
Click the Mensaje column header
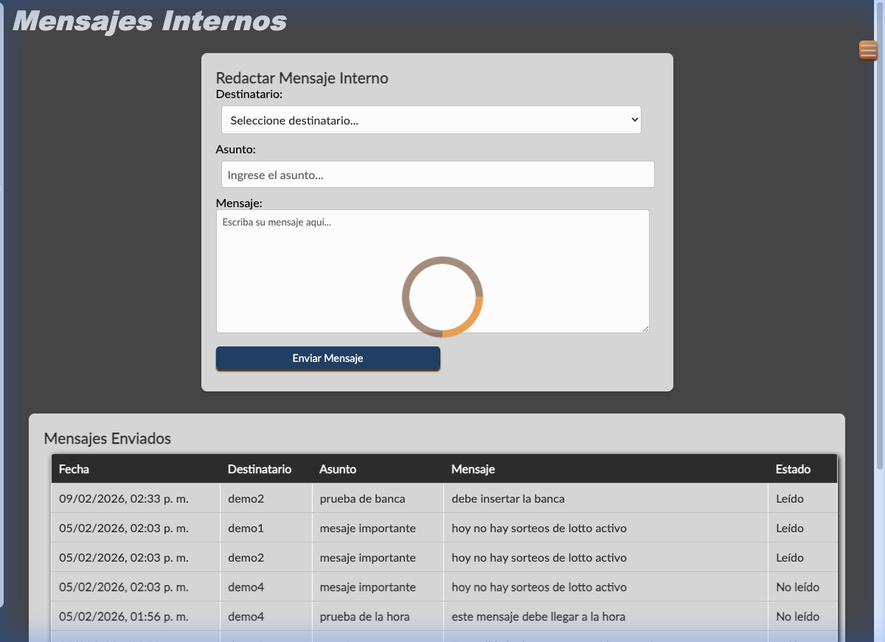pos(473,469)
